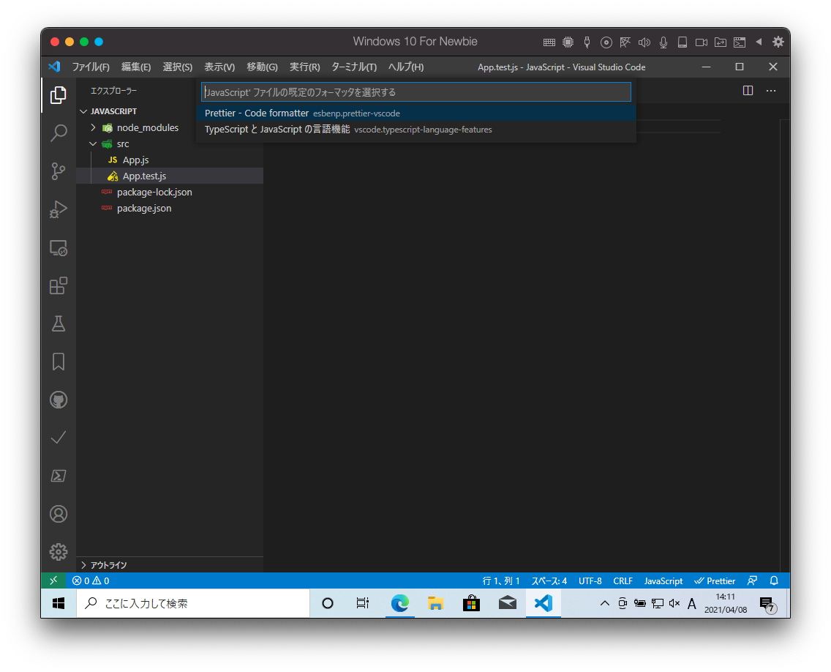Open the ヘルプ(H) menu

point(406,67)
